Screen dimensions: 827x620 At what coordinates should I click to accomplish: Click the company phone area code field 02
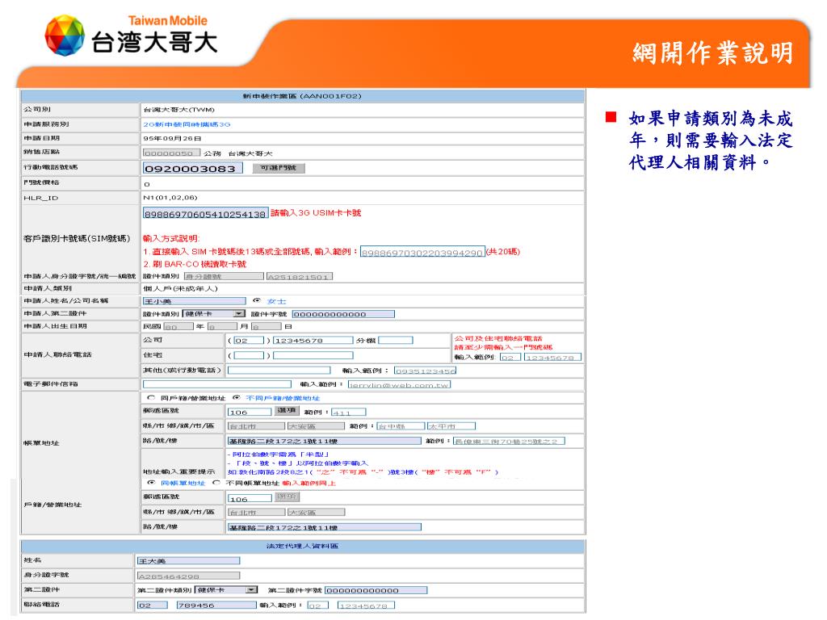(x=249, y=341)
